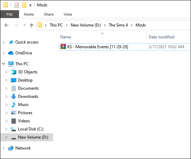Image resolution: width=191 pixels, height=159 pixels.
Task: Click the Mods breadcrumb segment
Action: [141, 25]
